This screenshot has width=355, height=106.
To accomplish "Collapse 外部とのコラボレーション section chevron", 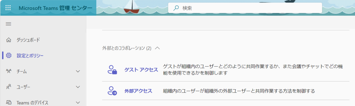I will (x=157, y=48).
